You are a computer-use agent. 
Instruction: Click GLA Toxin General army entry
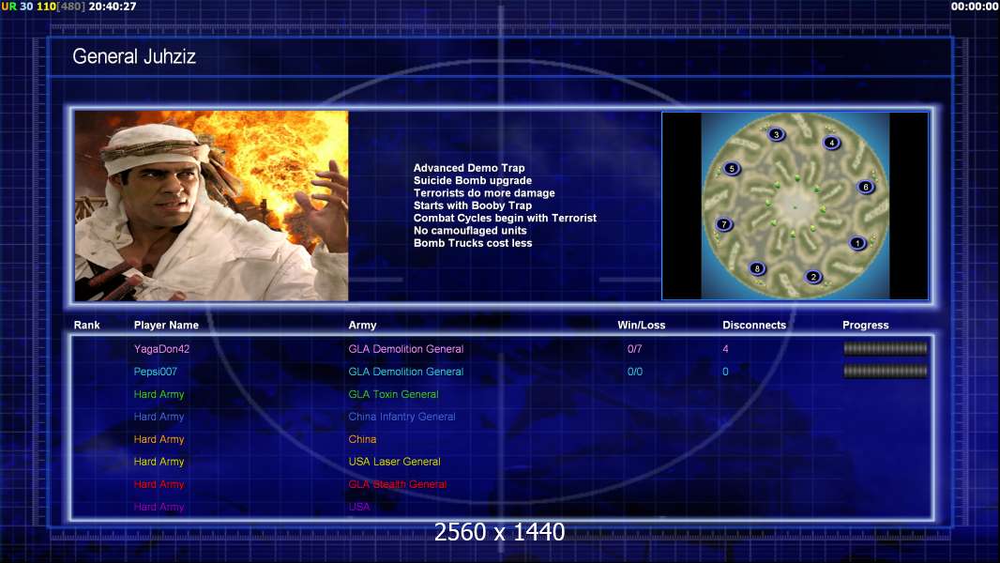click(393, 394)
